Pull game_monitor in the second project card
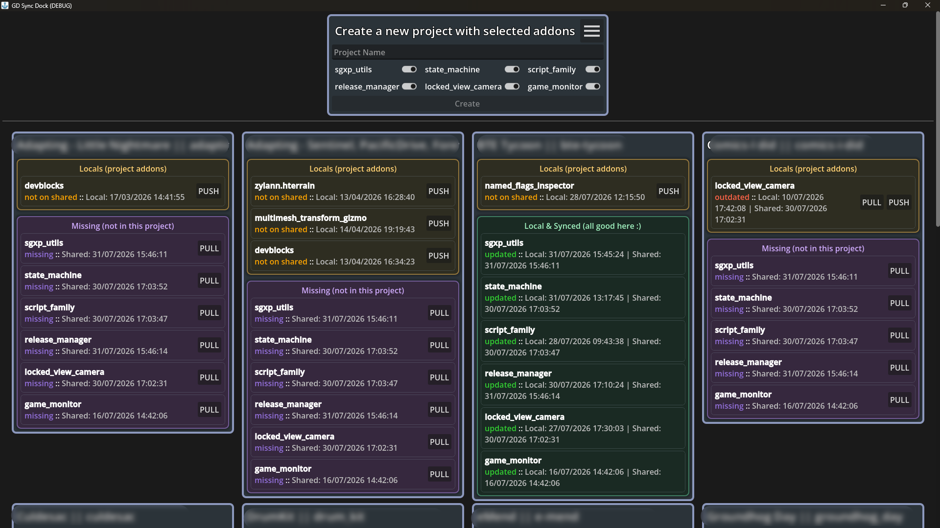Viewport: 940px width, 528px height. click(439, 474)
